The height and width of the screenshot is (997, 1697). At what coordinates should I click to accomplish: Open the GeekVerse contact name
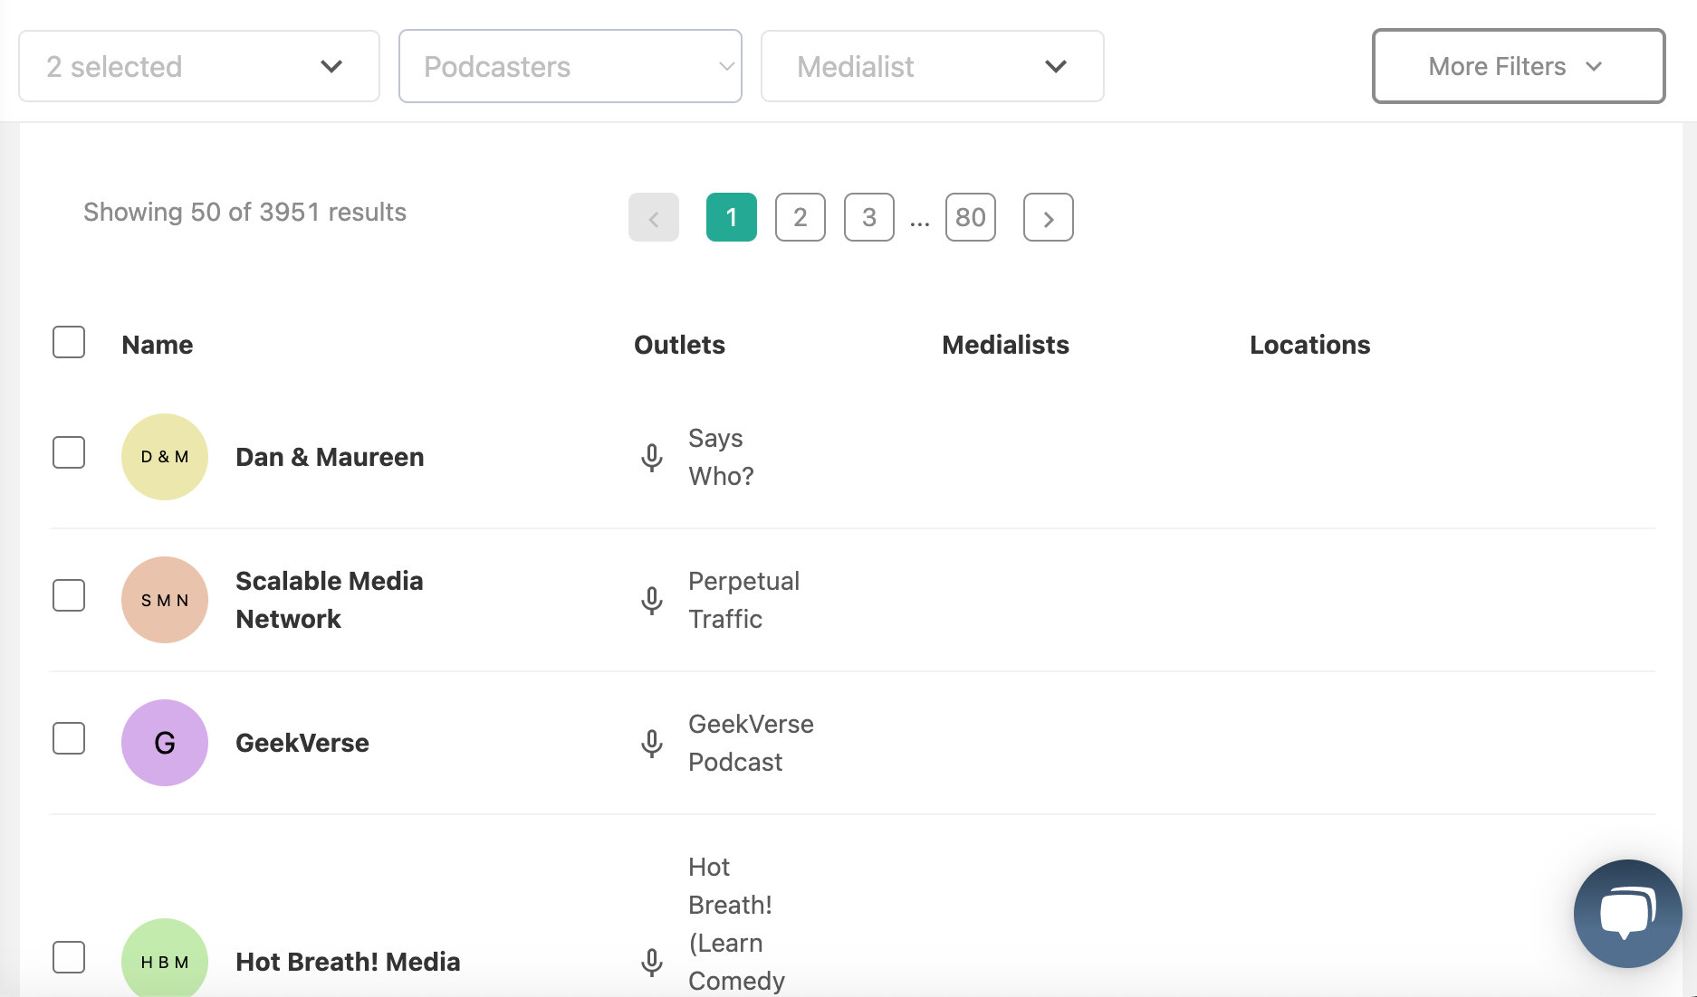[302, 743]
